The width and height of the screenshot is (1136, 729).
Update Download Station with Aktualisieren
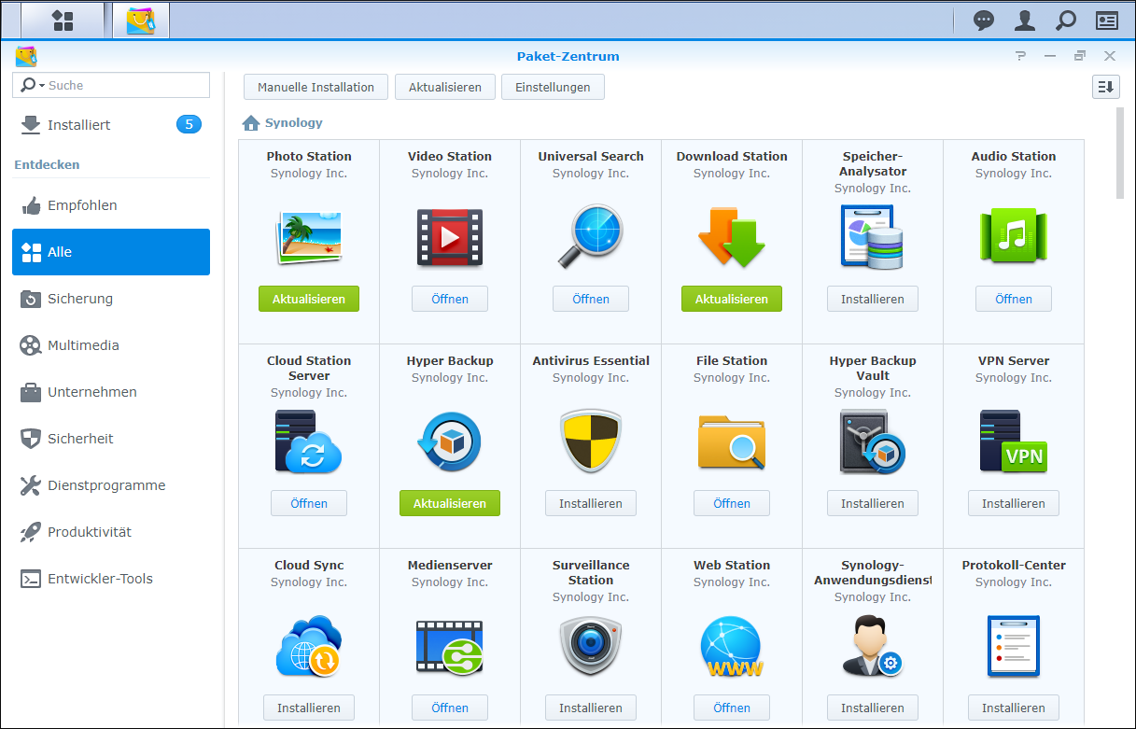(x=732, y=299)
